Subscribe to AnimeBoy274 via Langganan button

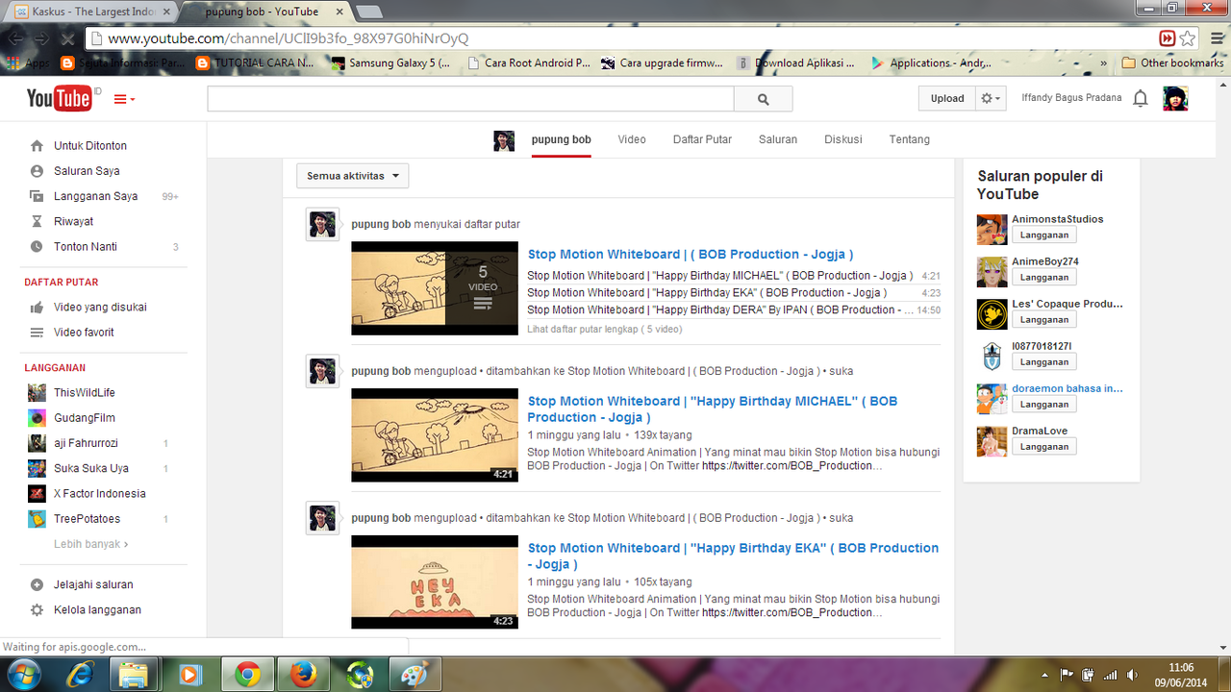(x=1044, y=277)
